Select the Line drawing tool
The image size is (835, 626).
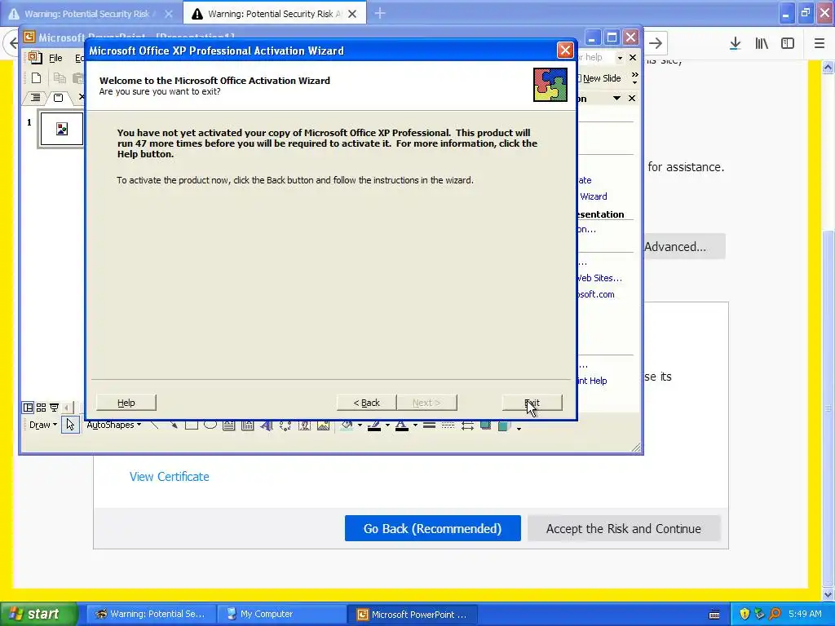154,425
